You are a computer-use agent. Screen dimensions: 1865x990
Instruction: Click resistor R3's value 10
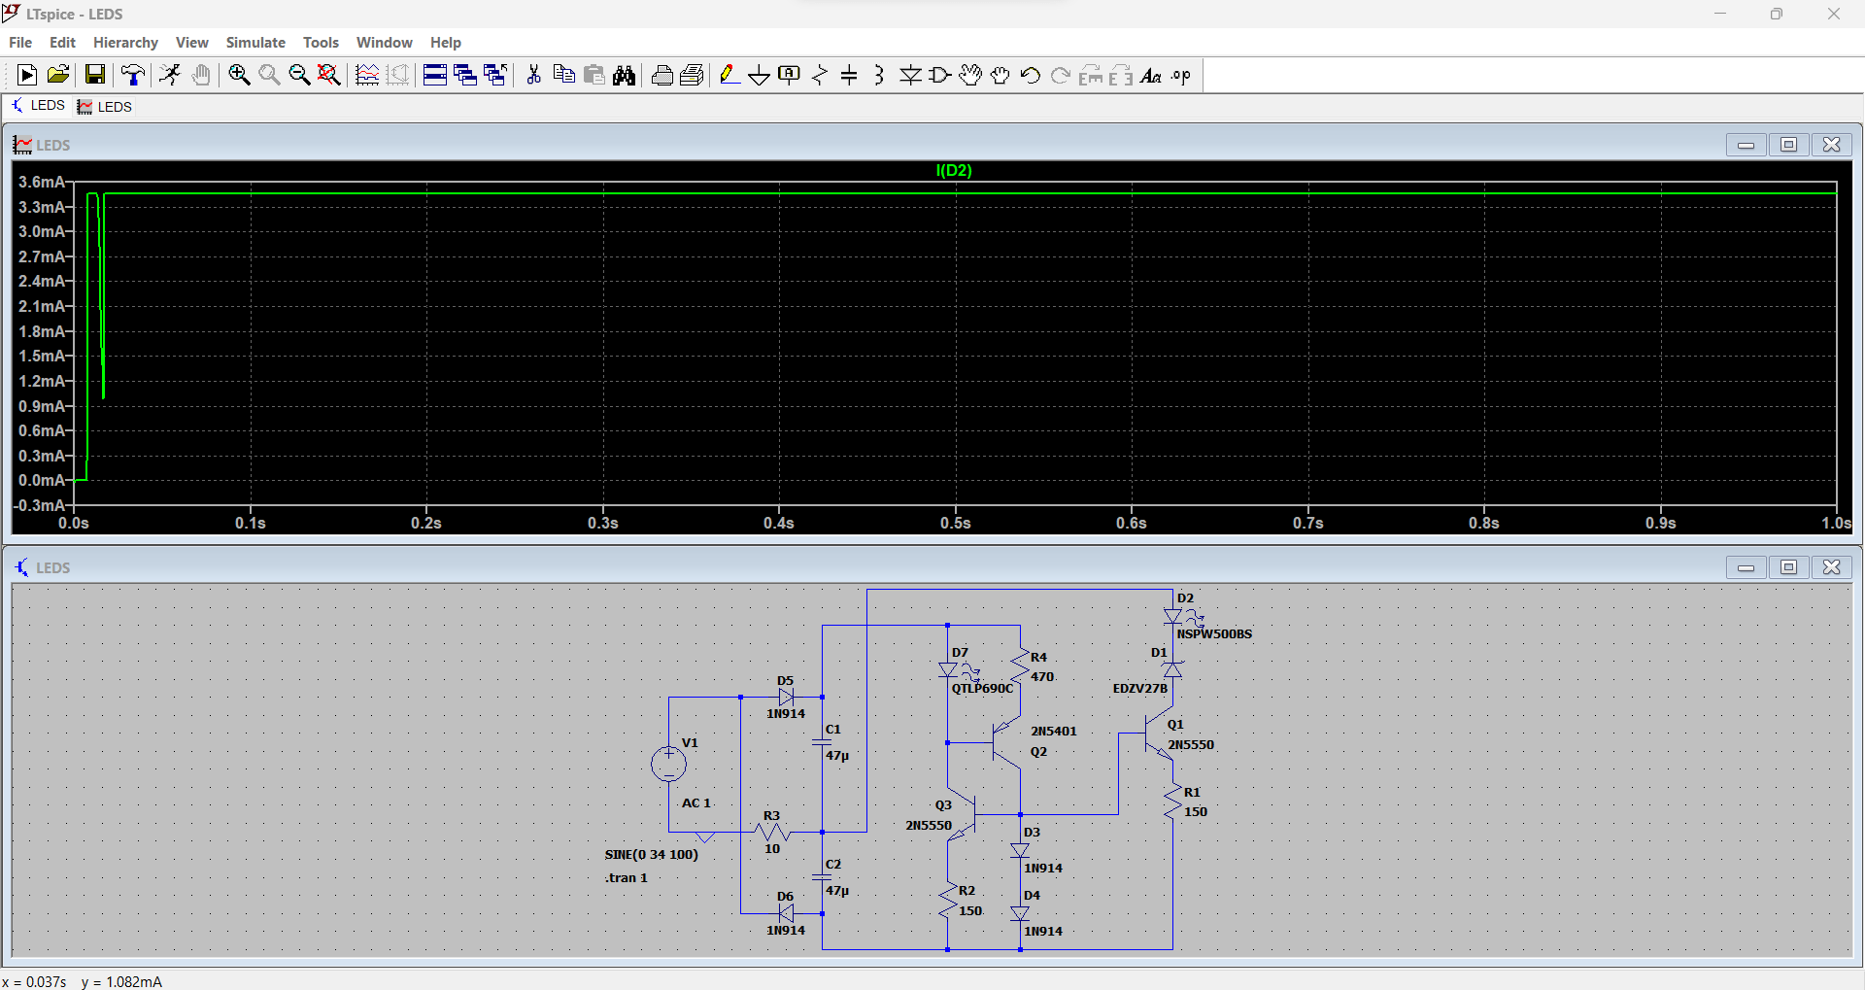click(772, 849)
